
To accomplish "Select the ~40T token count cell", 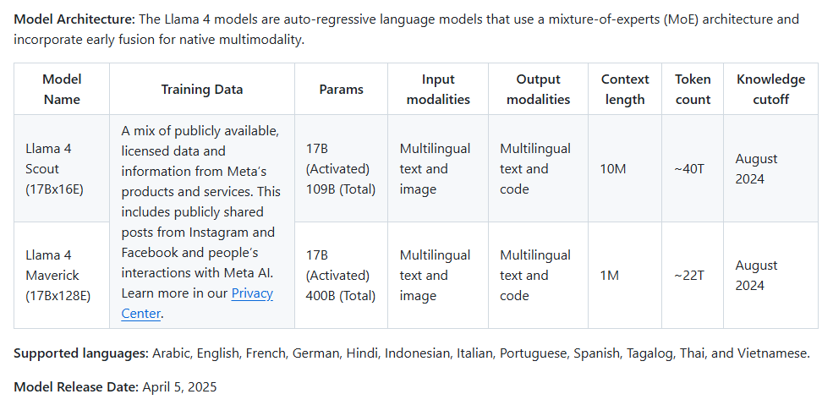I will pos(689,168).
